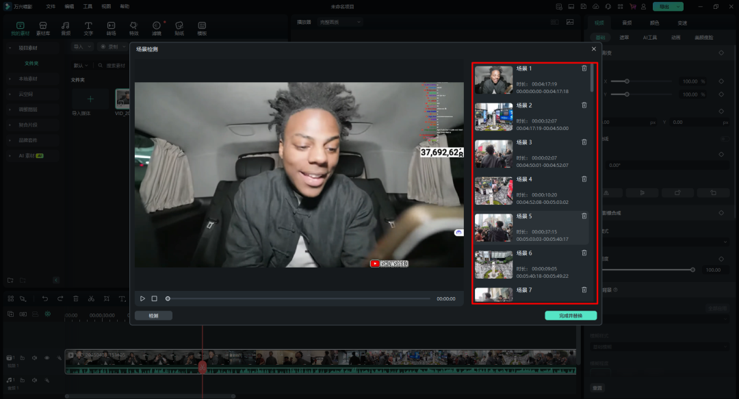Viewport: 739px width, 399px height.
Task: Delete scene 7 via trash icon
Action: click(x=584, y=289)
